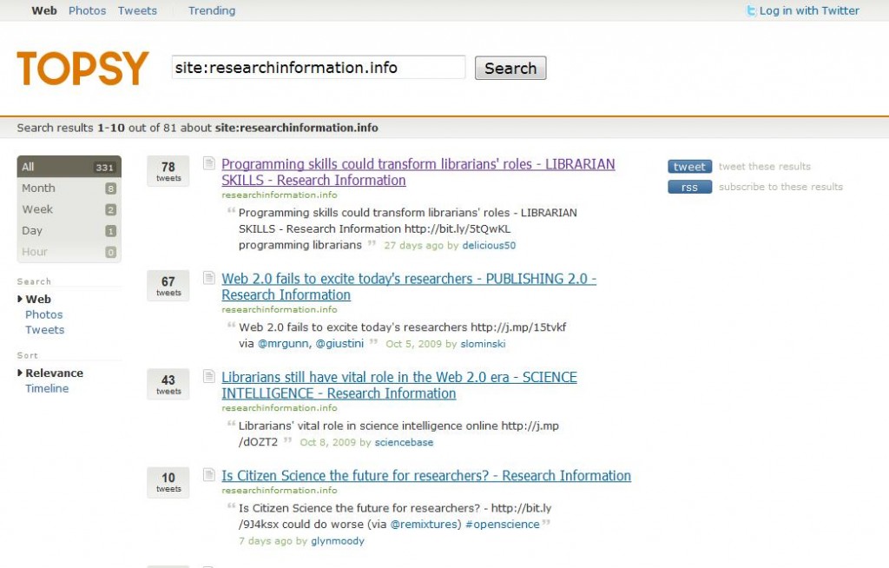Click the 78 tweets count box

point(168,171)
